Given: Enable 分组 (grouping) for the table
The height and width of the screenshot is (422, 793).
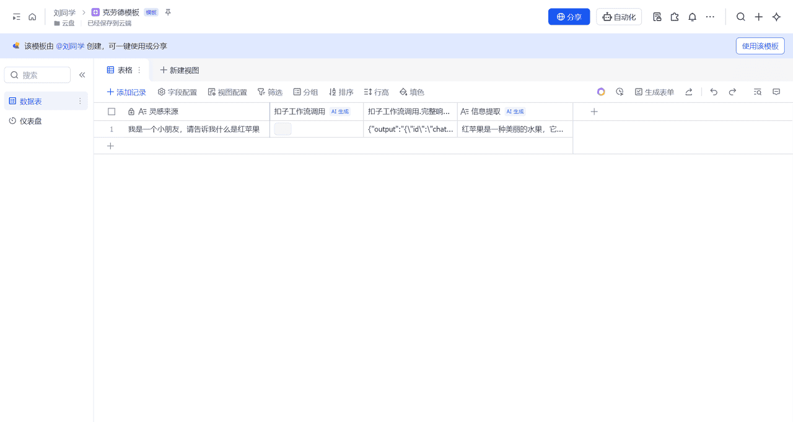Looking at the screenshot, I should (x=305, y=92).
